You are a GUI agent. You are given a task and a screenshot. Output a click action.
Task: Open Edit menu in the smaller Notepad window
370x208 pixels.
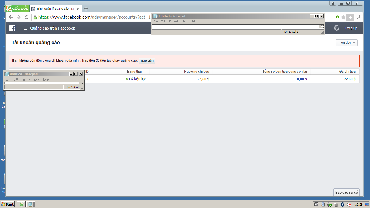[16, 79]
